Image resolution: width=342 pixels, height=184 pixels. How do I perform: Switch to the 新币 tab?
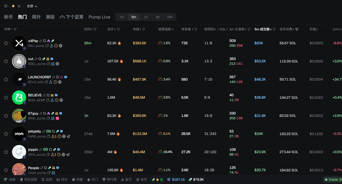[8, 17]
